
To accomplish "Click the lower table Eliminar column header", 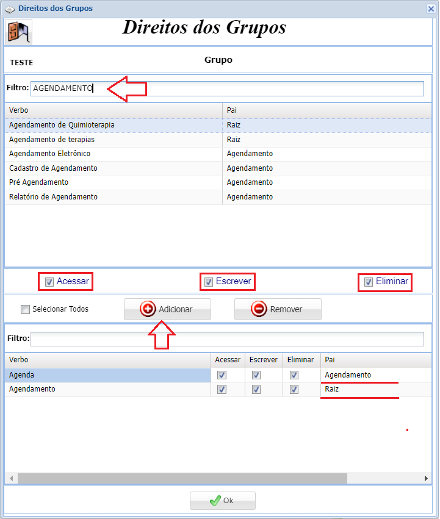I will 301,360.
